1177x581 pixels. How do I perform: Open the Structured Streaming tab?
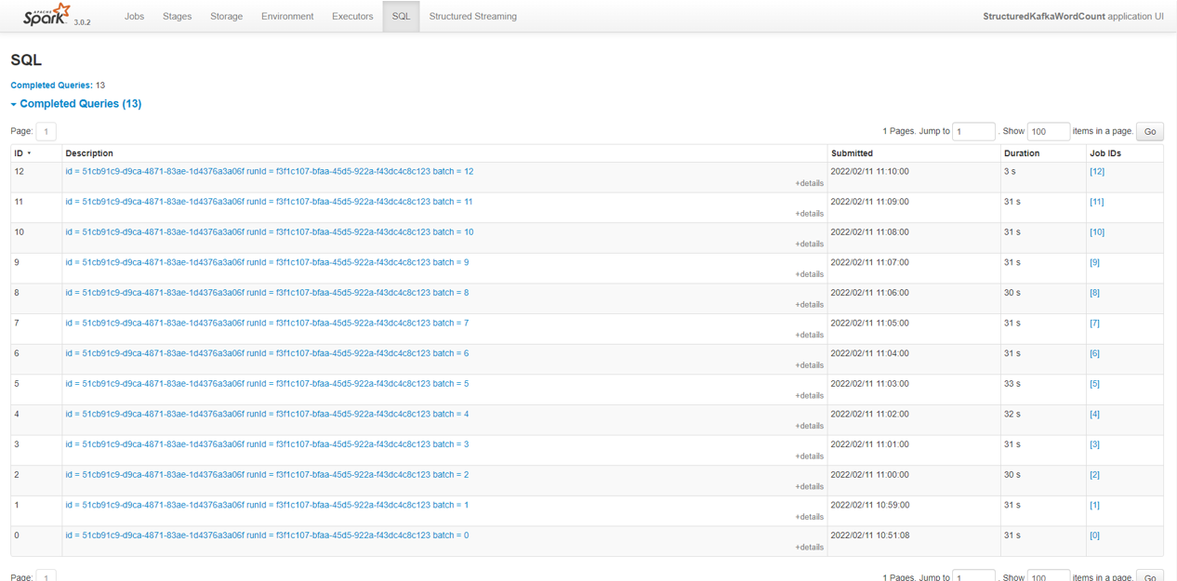(x=472, y=17)
